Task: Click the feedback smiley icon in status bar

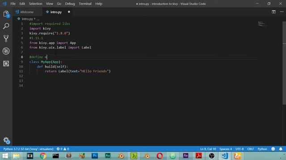Action: (x=273, y=149)
